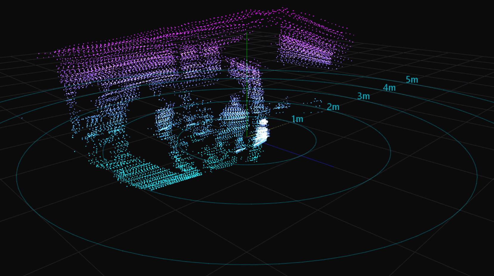
Task: Click the 4m range ring label
Action: [x=389, y=88]
